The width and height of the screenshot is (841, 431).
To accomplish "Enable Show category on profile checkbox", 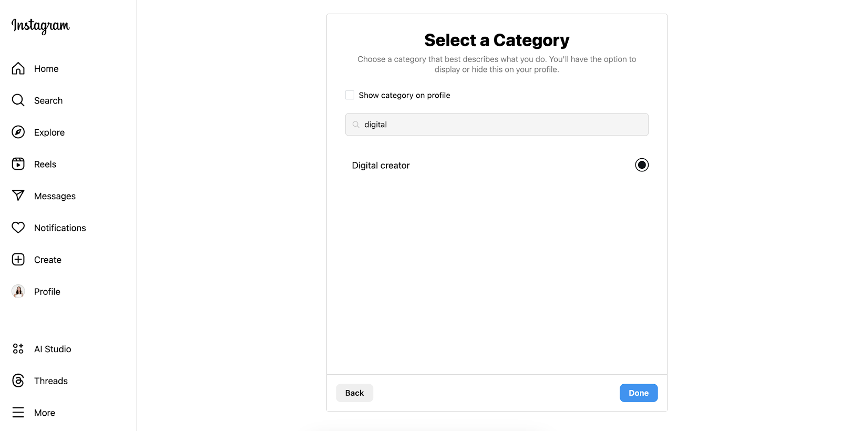I will pyautogui.click(x=350, y=95).
